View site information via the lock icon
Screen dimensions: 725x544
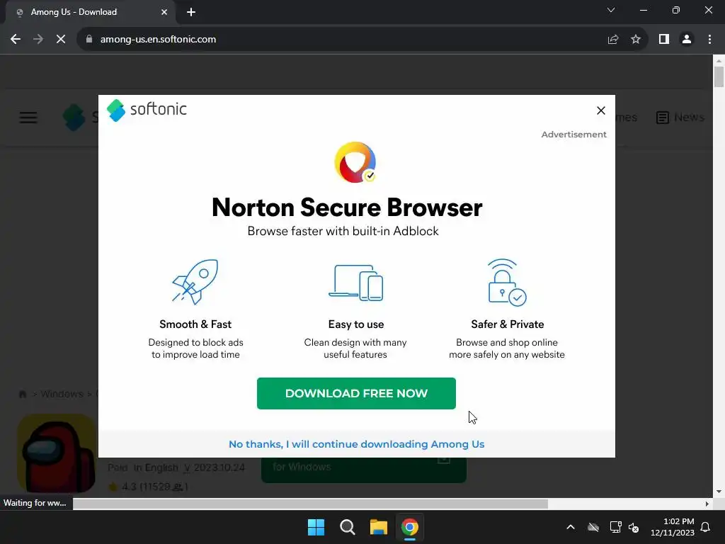(x=89, y=40)
